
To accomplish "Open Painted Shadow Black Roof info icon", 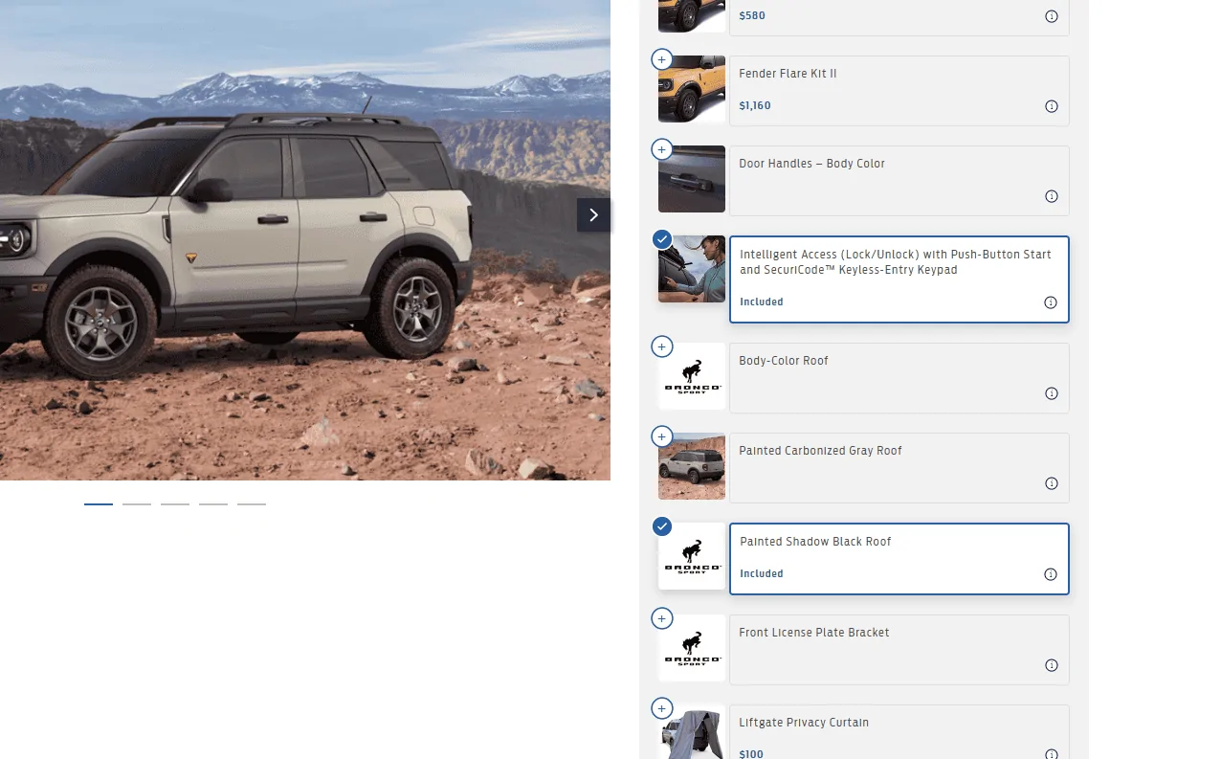I will pos(1051,574).
